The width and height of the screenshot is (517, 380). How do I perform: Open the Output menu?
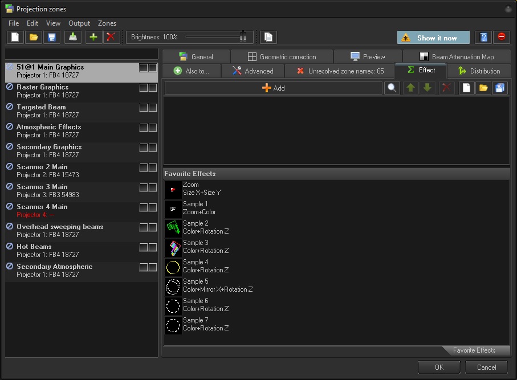[x=79, y=23]
